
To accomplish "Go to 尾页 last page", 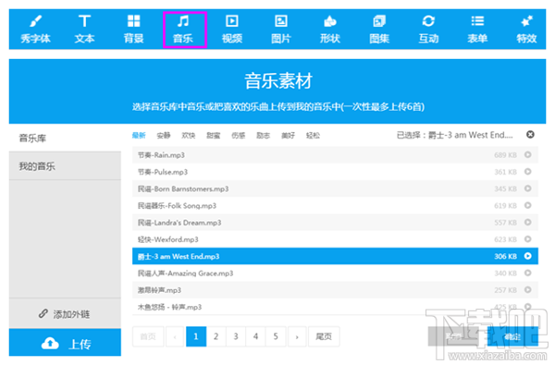I will 324,336.
